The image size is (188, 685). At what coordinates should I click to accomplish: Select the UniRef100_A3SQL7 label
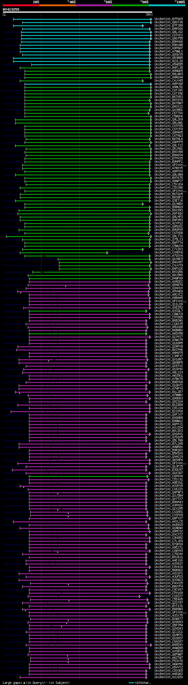pyautogui.click(x=169, y=311)
